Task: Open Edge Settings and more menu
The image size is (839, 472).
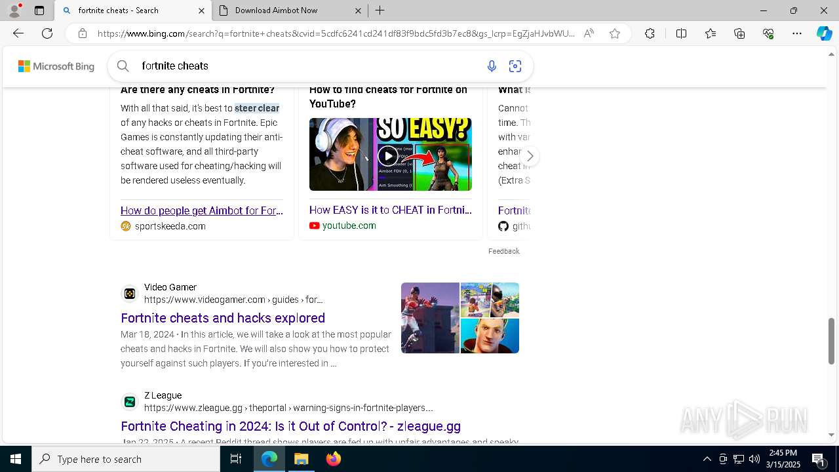Action: coord(797,33)
